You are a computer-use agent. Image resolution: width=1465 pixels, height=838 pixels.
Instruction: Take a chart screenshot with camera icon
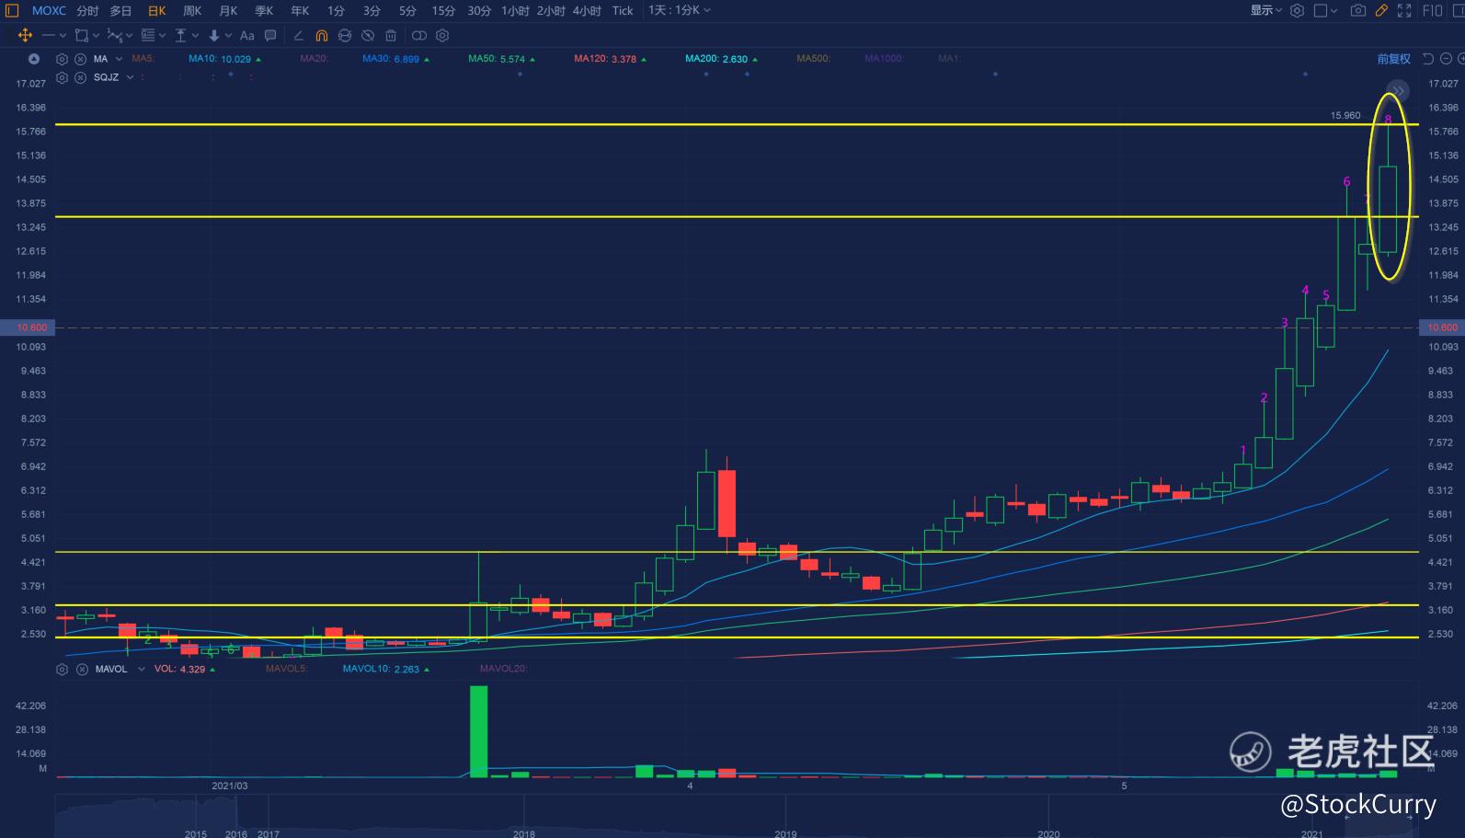coord(1357,10)
